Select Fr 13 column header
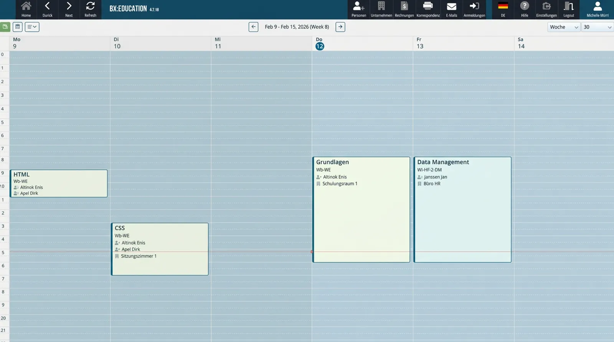Screen dimensions: 614x342 (463, 43)
